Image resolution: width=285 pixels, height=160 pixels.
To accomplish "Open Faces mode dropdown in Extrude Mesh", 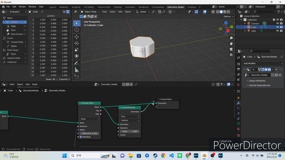I will click(x=90, y=119).
